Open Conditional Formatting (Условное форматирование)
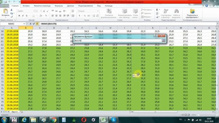Screen dimensions: 219x123 click(109, 13)
